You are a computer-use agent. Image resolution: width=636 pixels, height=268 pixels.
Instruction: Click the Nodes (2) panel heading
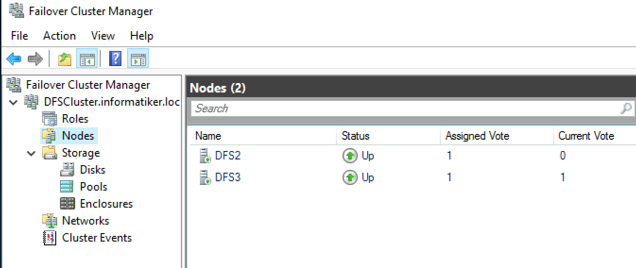218,88
